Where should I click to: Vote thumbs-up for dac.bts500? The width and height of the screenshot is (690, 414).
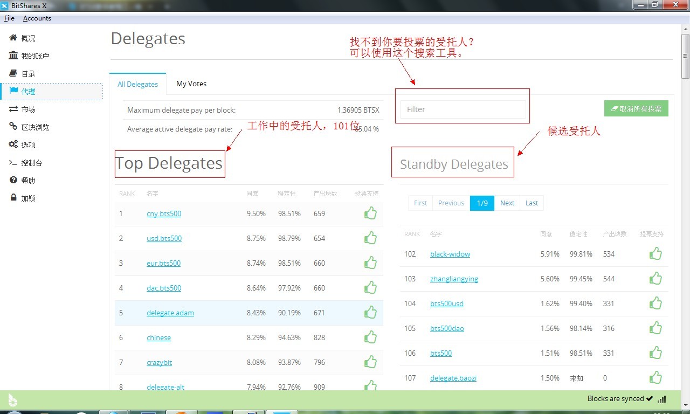[x=370, y=287]
